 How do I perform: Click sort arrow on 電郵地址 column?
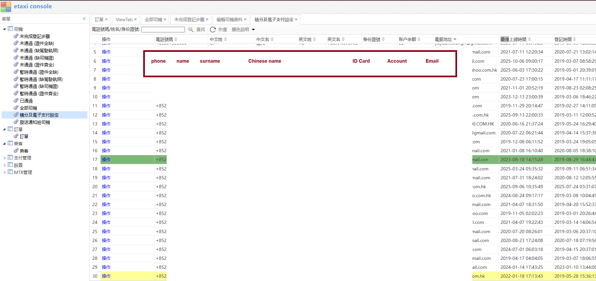point(455,39)
